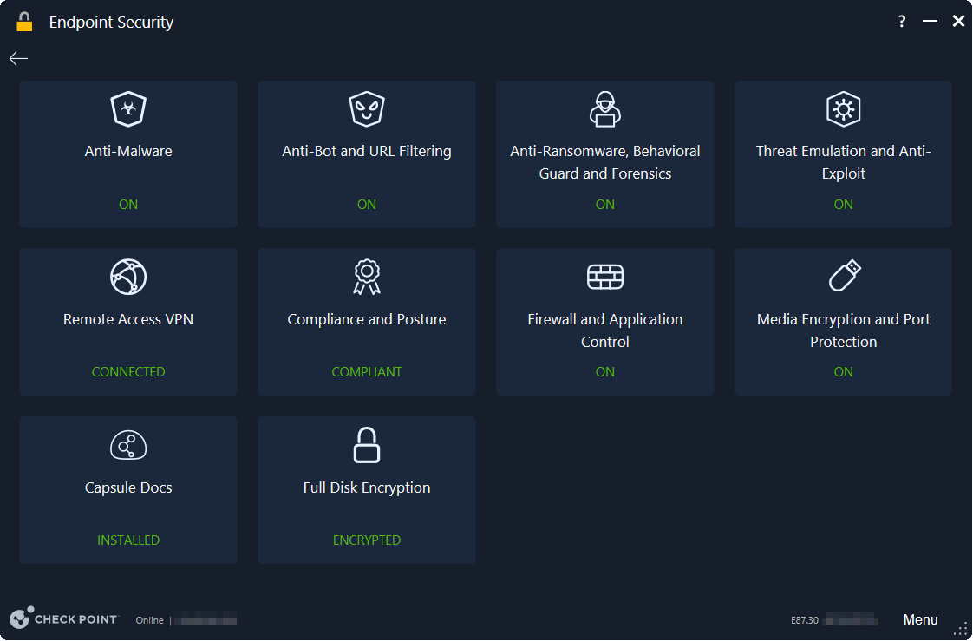Minimize the Endpoint Security window

coord(930,22)
